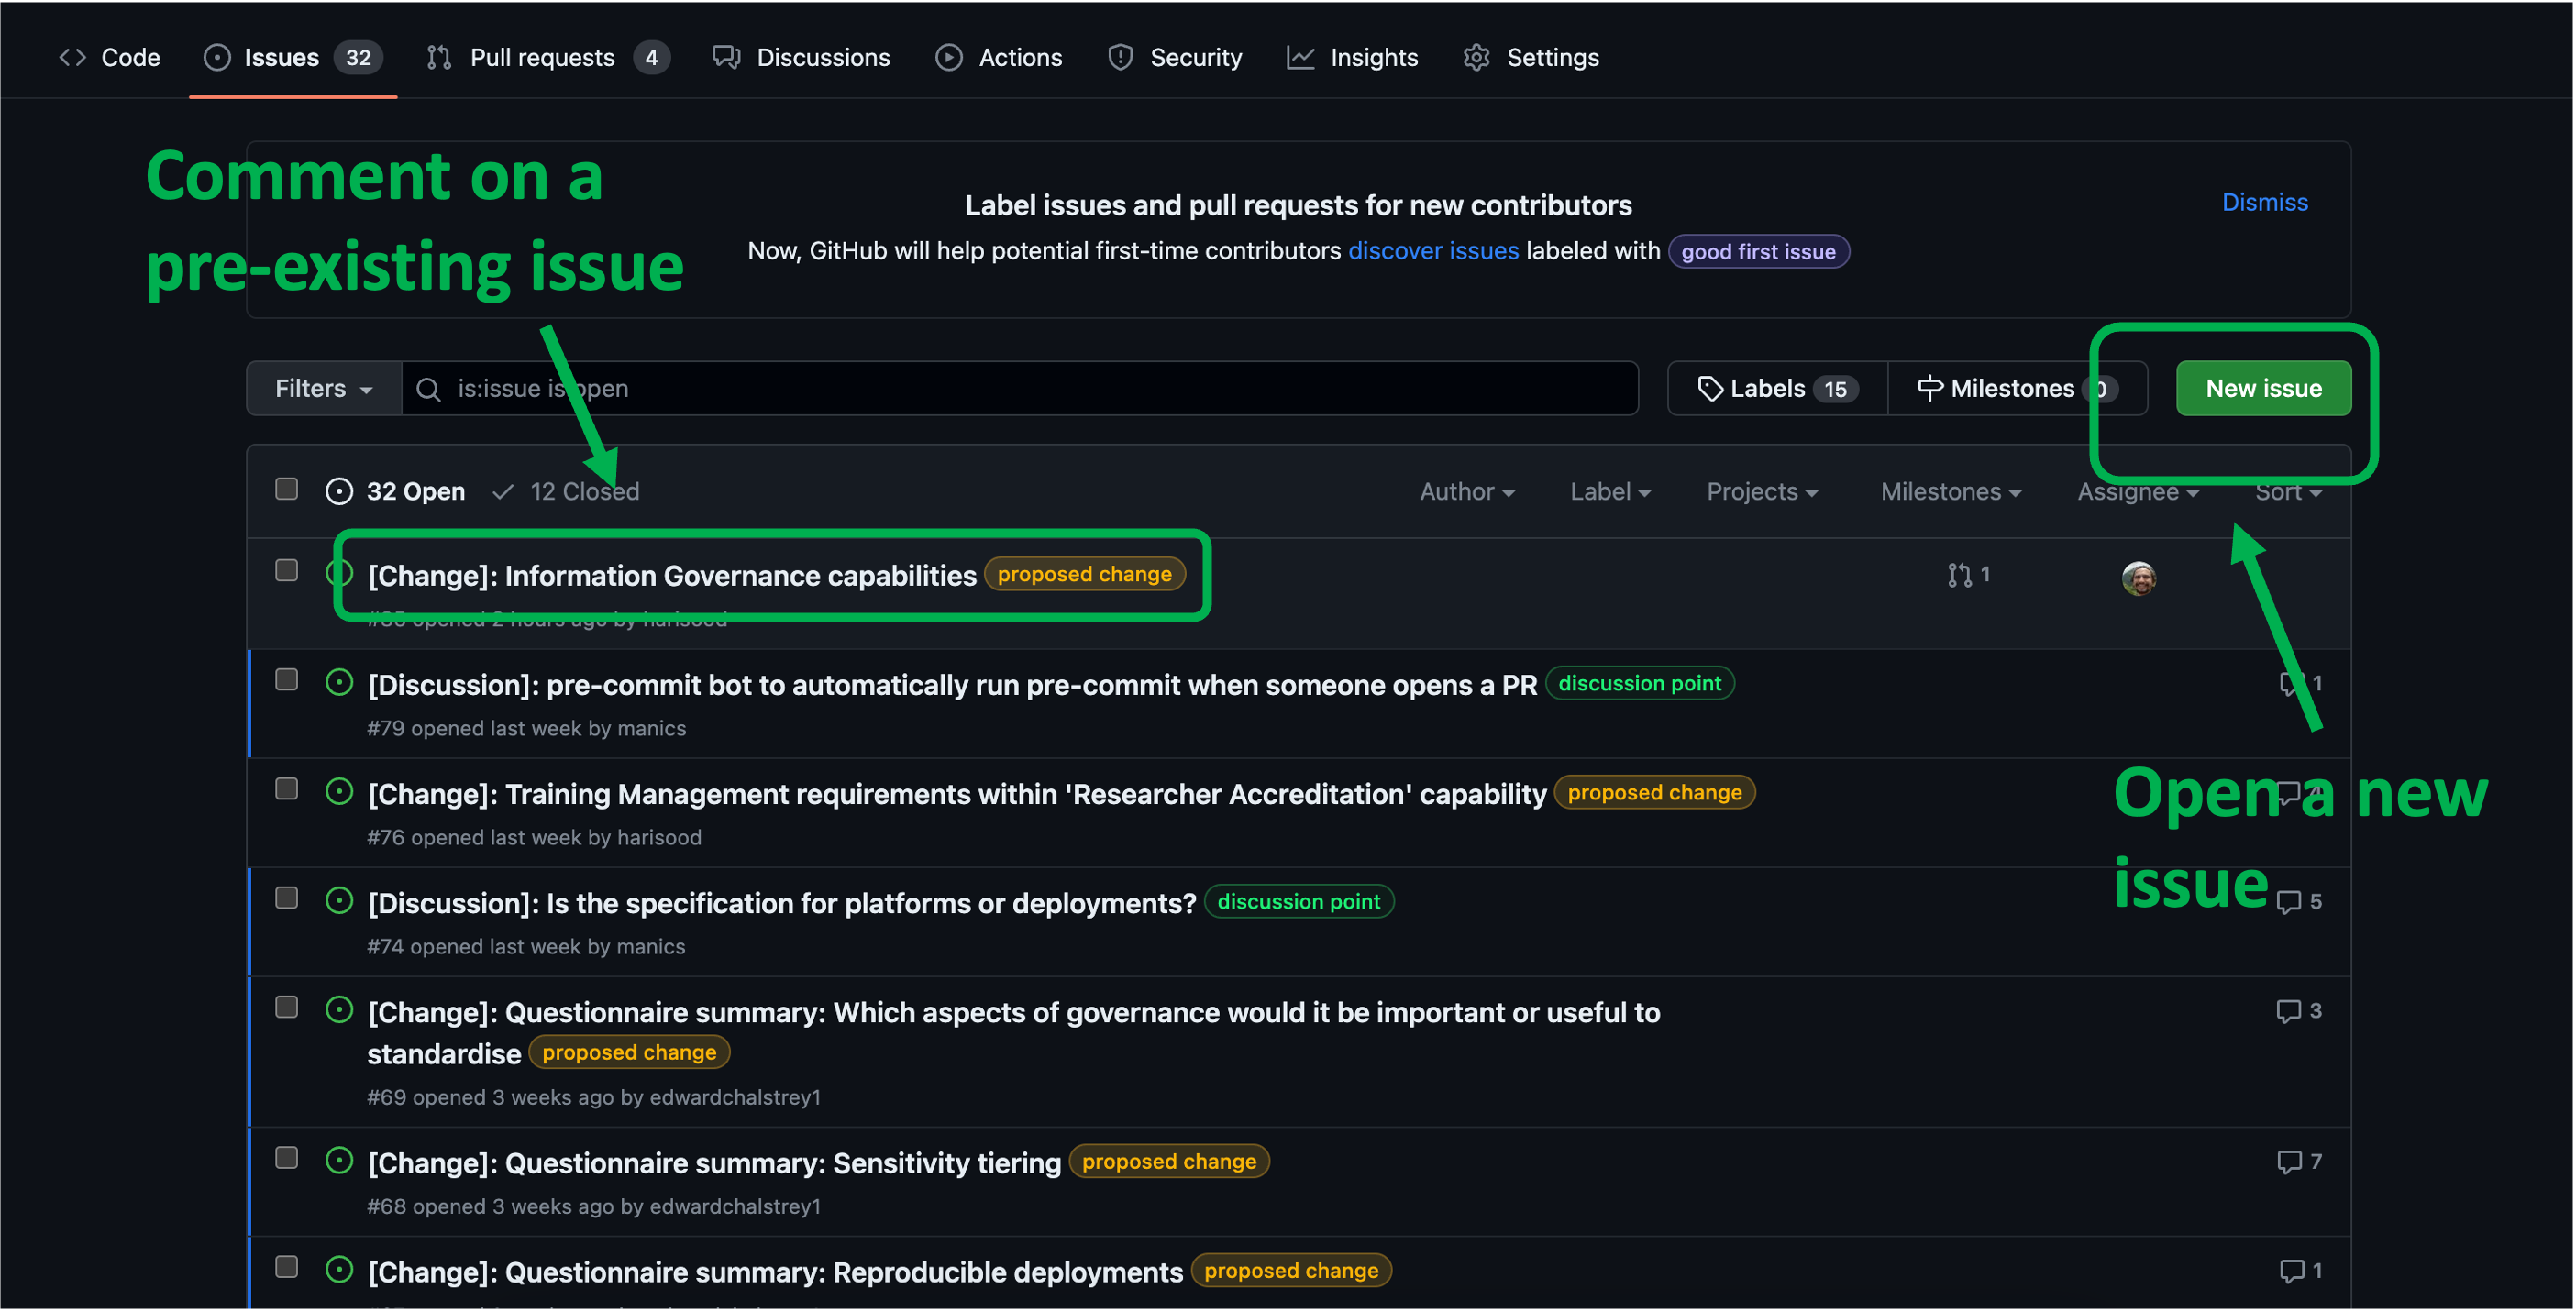
Task: Switch to the Pull requests tab
Action: [547, 57]
